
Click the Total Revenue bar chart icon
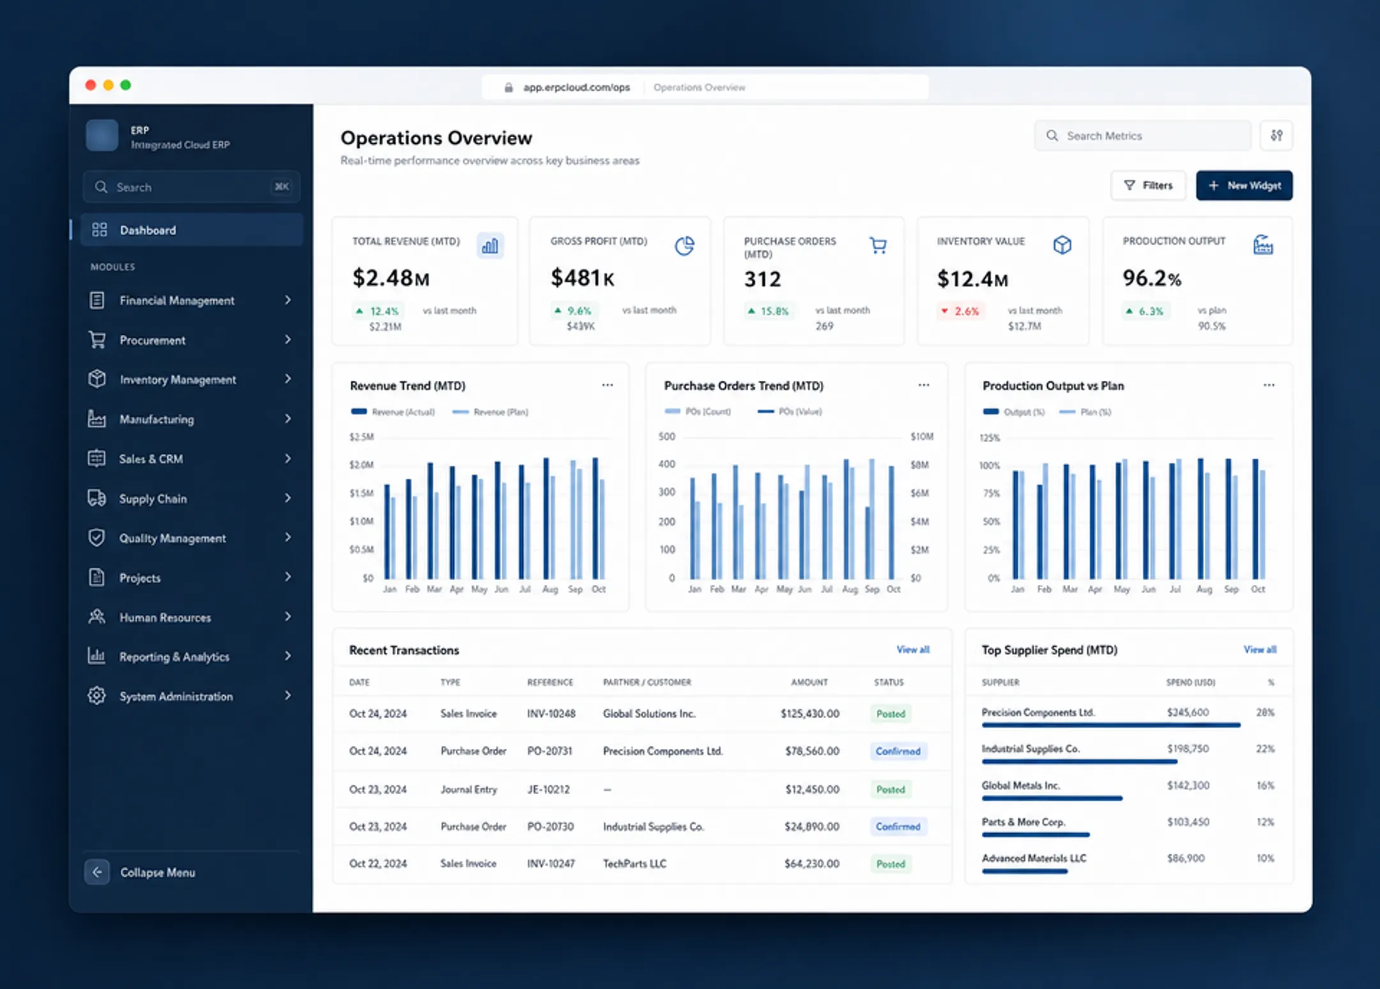coord(490,245)
